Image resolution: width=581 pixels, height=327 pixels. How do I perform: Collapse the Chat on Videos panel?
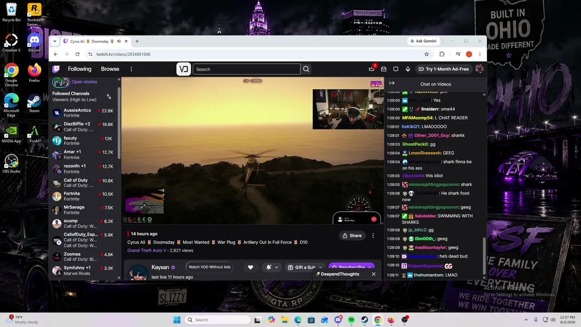[x=392, y=83]
